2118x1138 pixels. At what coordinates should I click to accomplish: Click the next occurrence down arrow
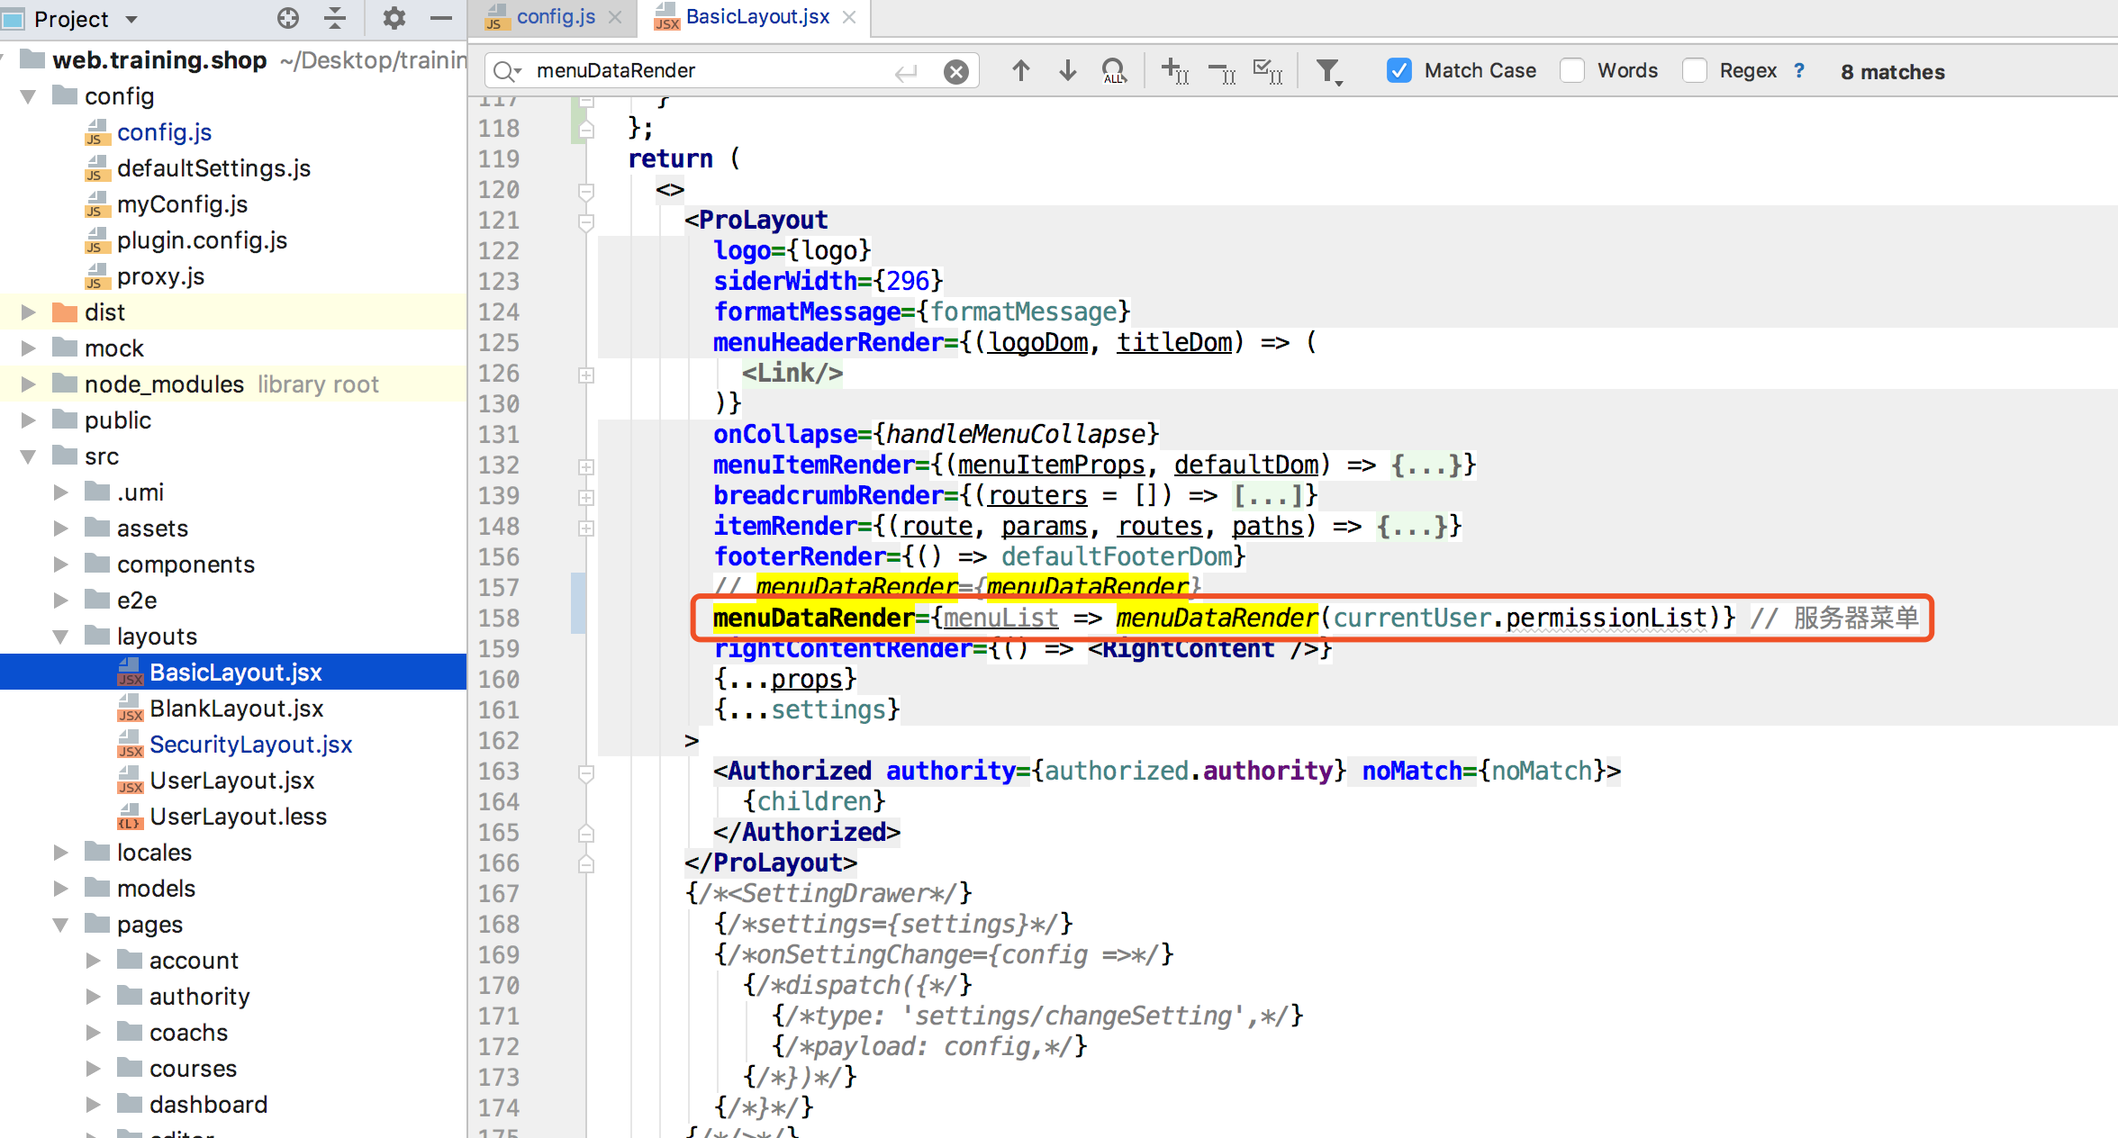point(1067,70)
